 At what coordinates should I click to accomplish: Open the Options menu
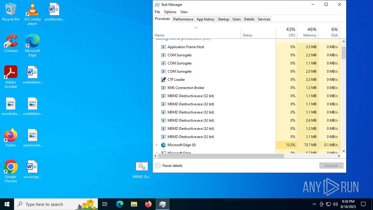(x=170, y=12)
